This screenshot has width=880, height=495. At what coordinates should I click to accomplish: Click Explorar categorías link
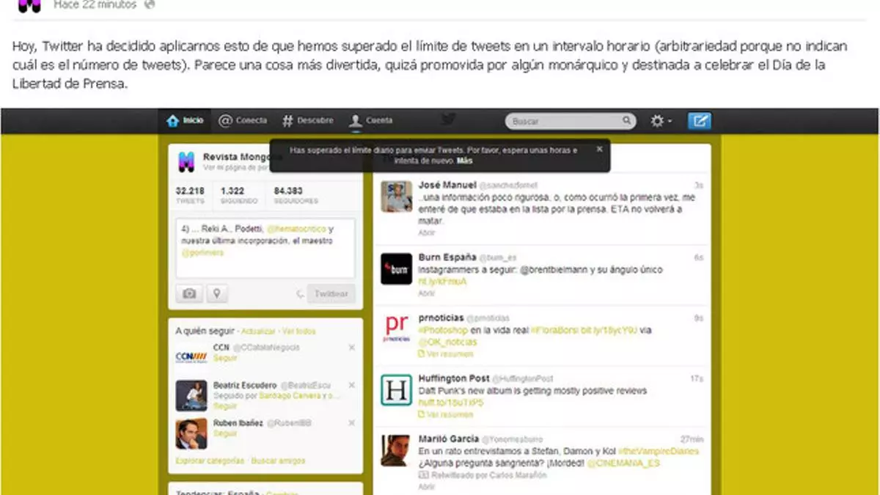tap(210, 461)
